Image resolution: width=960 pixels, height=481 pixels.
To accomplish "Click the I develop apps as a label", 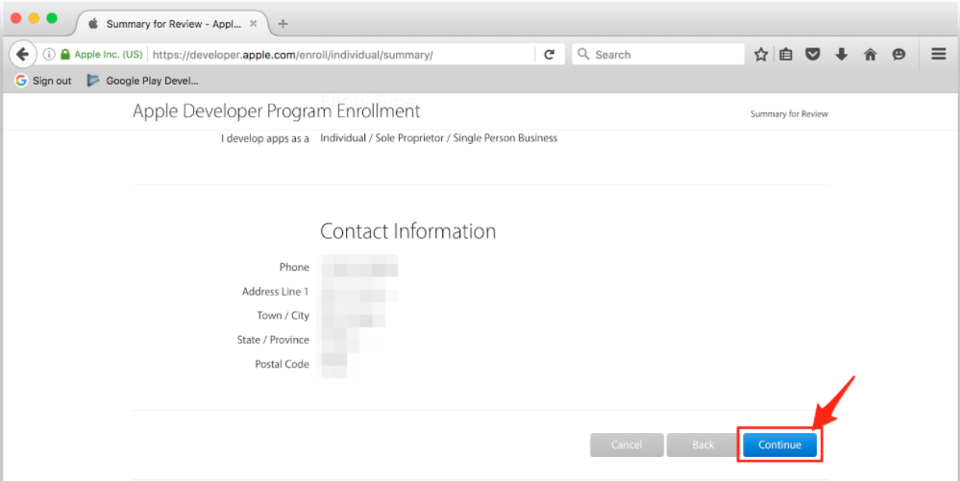I will (x=265, y=139).
